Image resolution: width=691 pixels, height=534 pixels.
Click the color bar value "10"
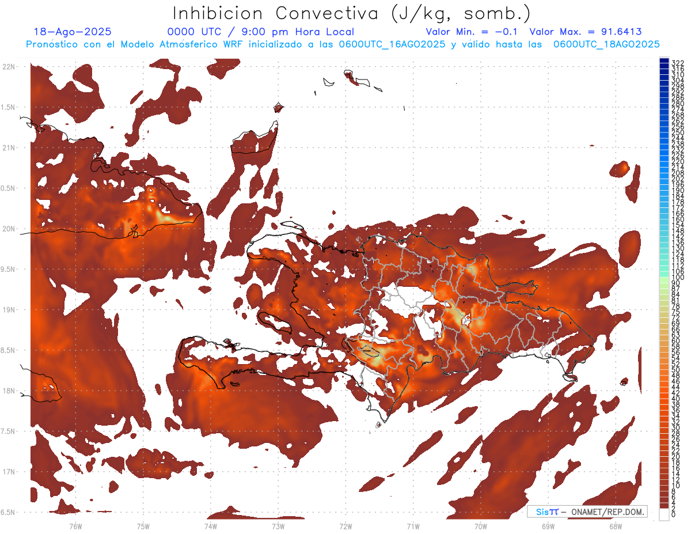click(676, 486)
